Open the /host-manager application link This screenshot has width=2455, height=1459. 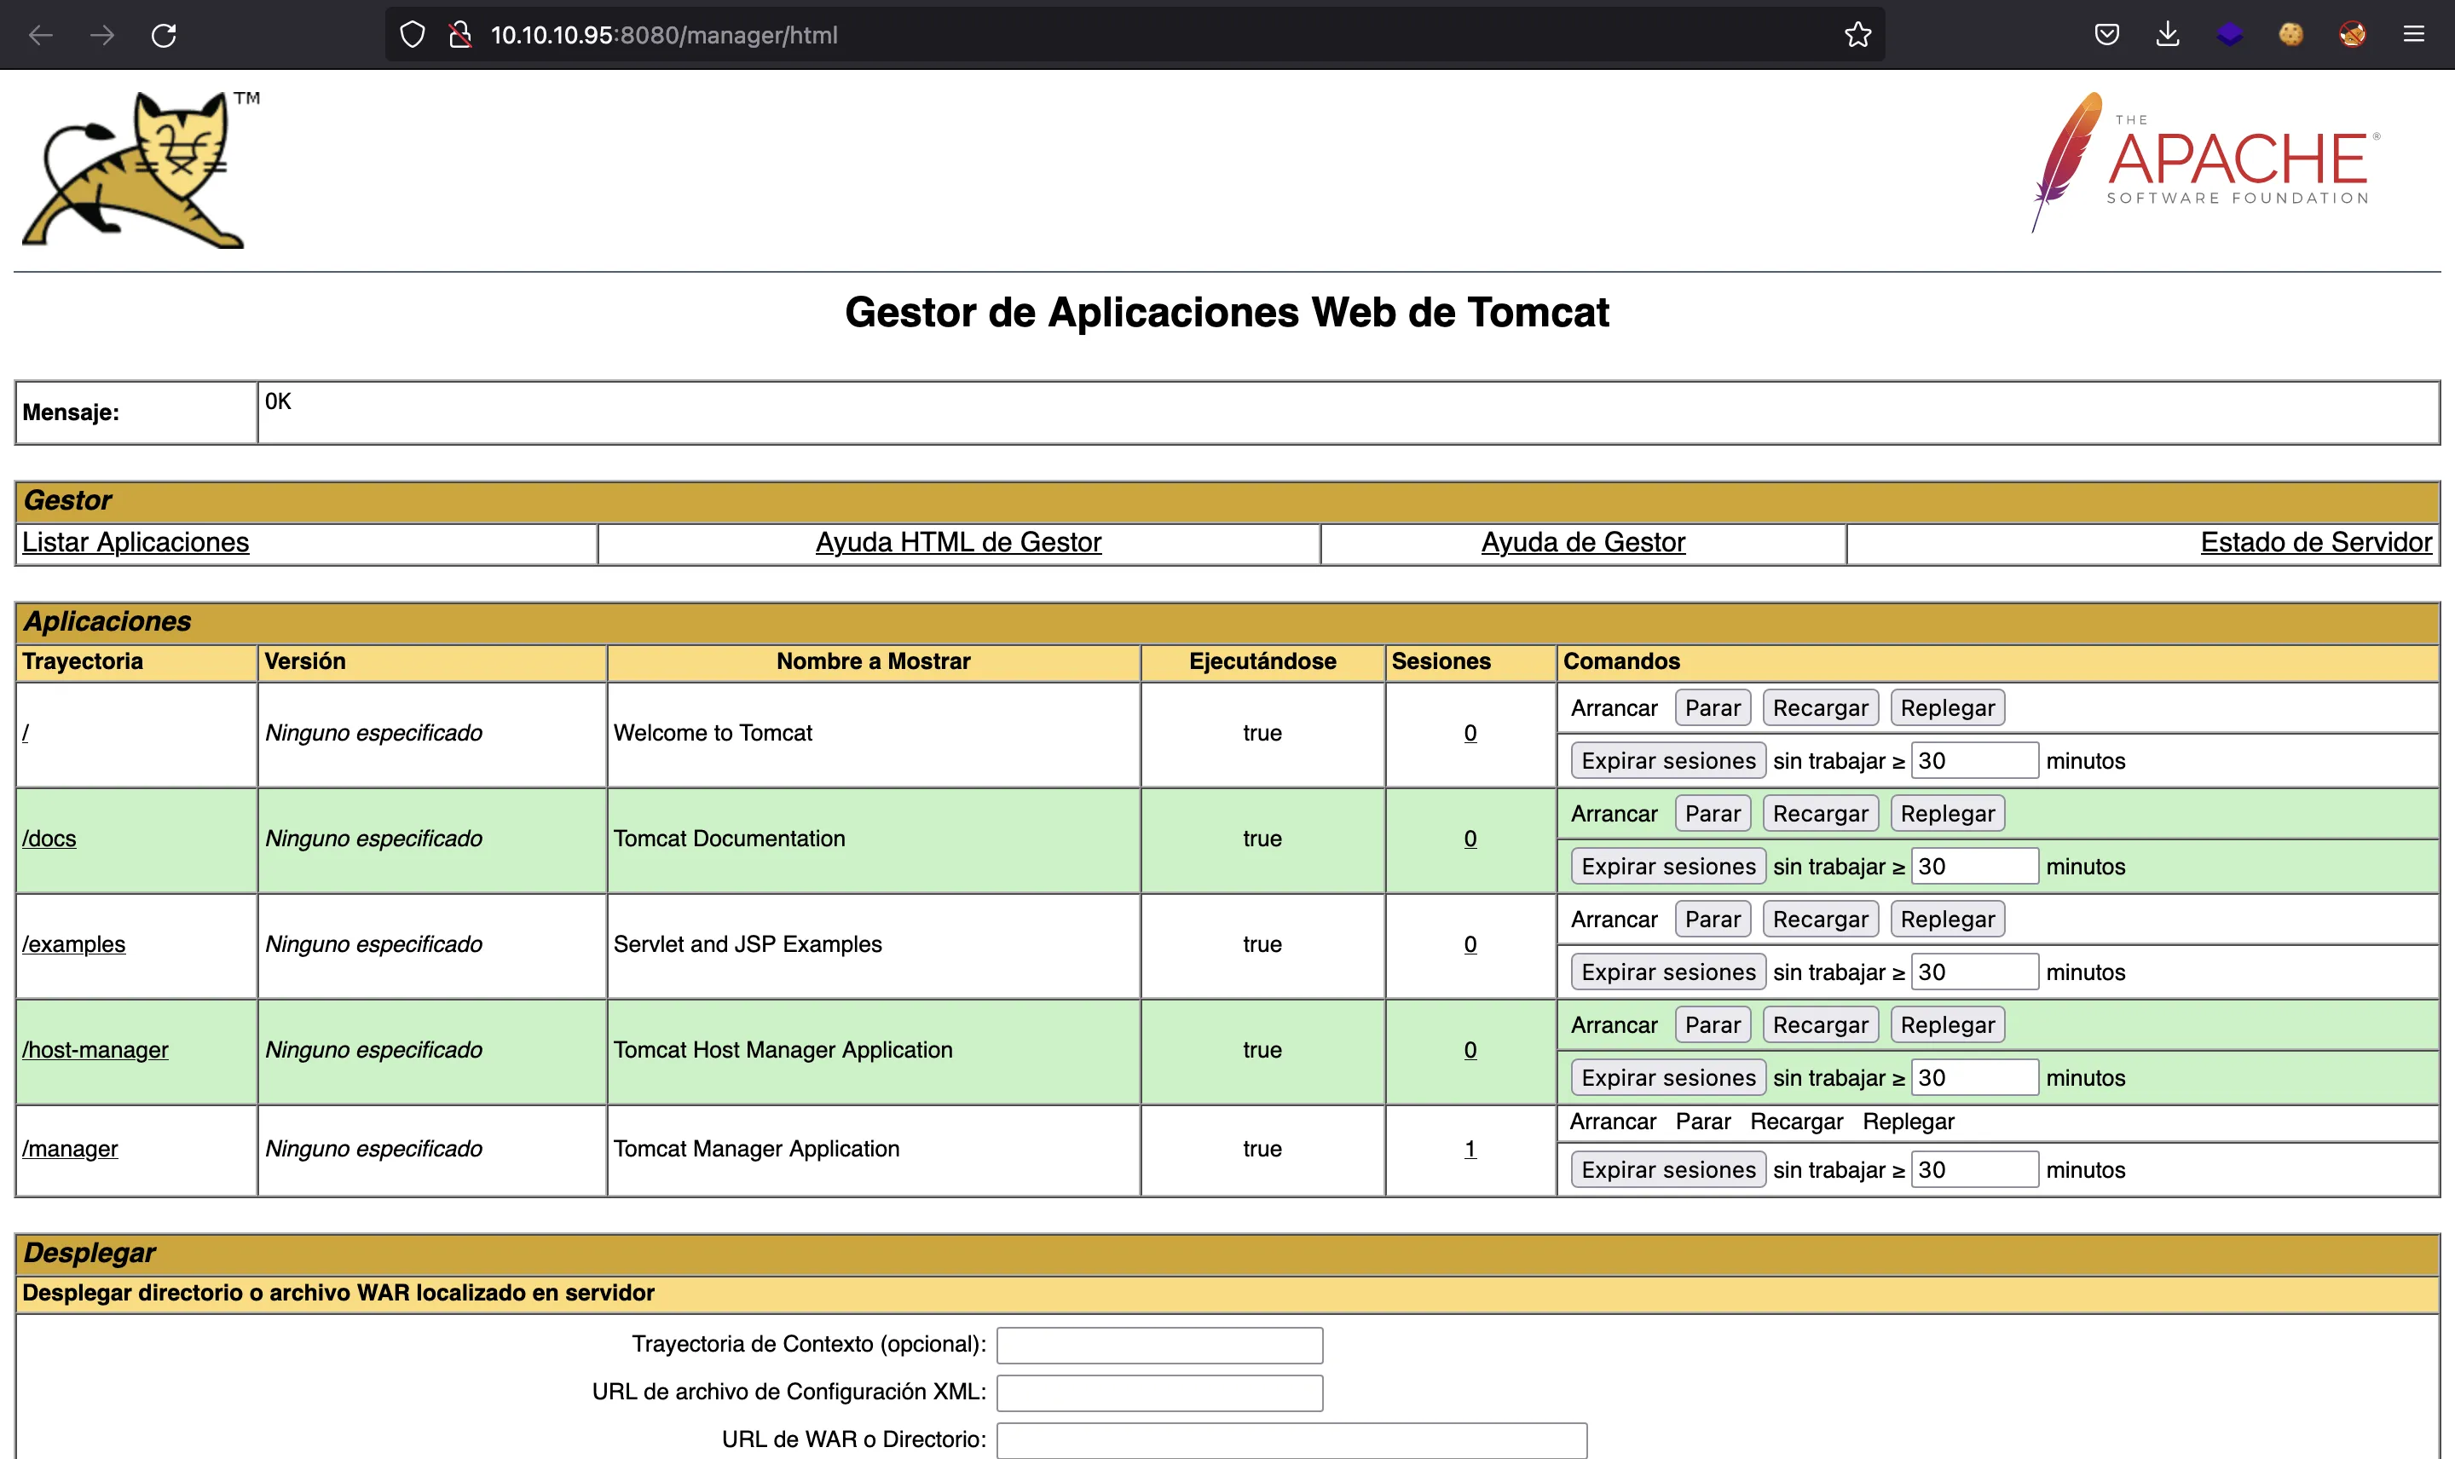tap(95, 1050)
